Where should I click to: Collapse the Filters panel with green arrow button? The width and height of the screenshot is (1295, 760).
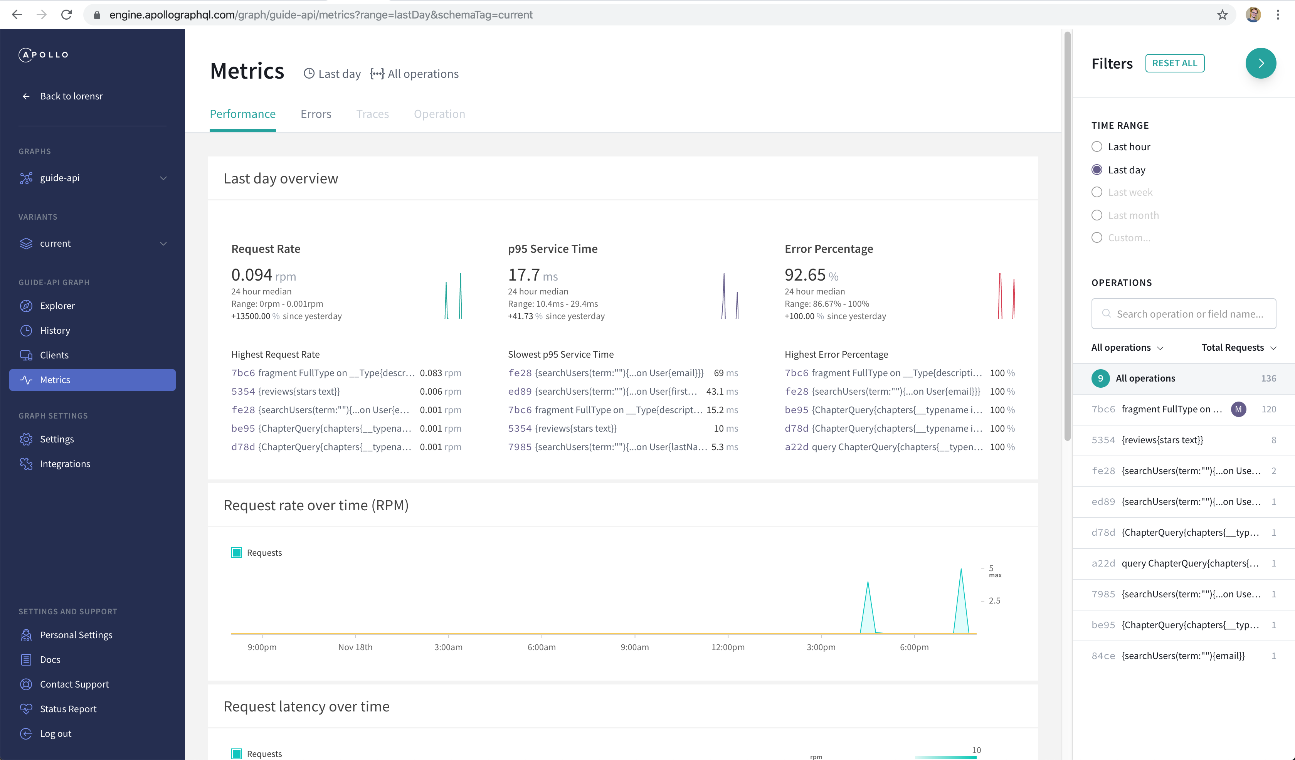[x=1261, y=63]
